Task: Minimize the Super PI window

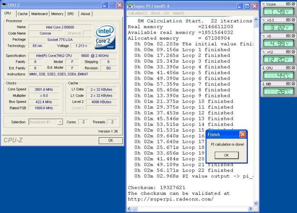Action: coord(239,6)
